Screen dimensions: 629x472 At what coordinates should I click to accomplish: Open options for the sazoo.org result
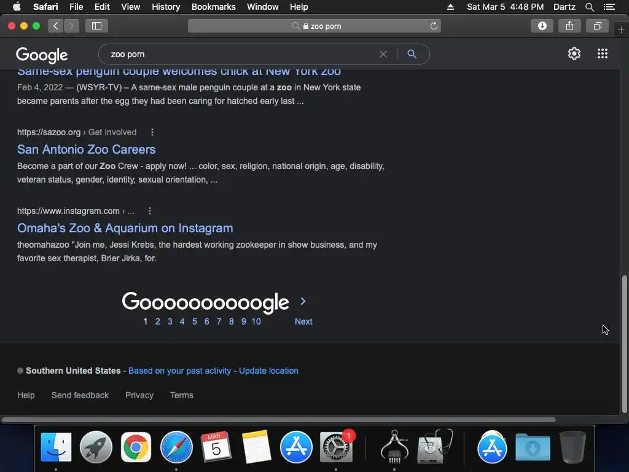click(152, 132)
